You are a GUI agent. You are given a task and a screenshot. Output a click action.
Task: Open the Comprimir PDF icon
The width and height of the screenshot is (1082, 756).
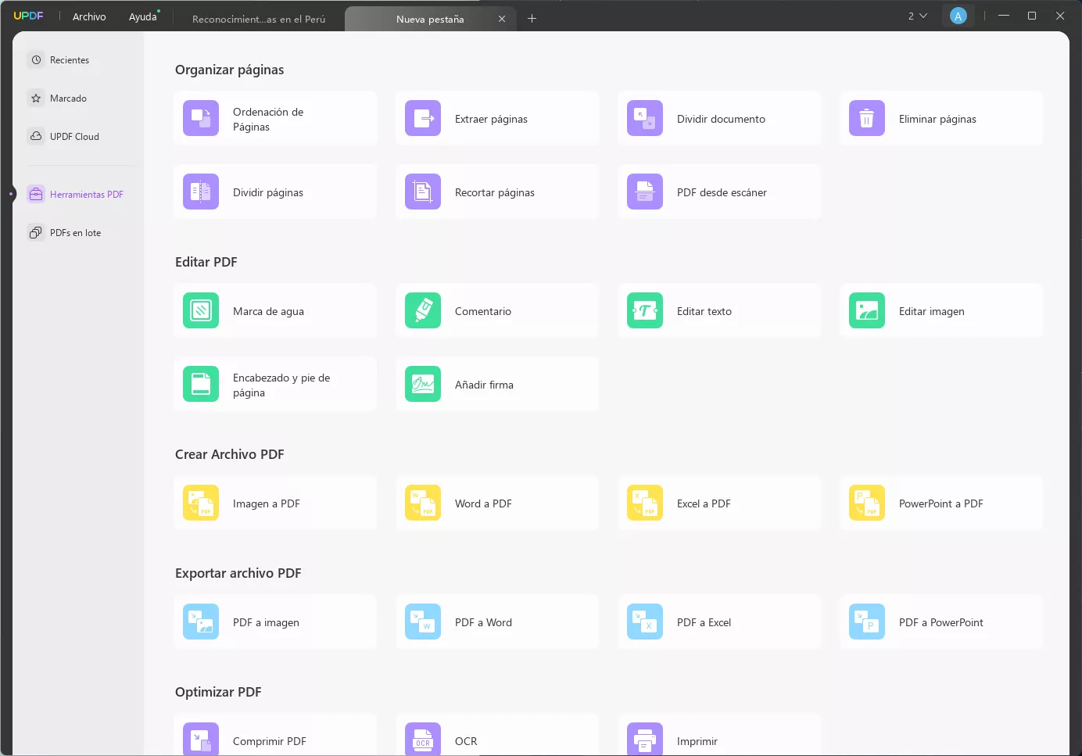(x=201, y=740)
